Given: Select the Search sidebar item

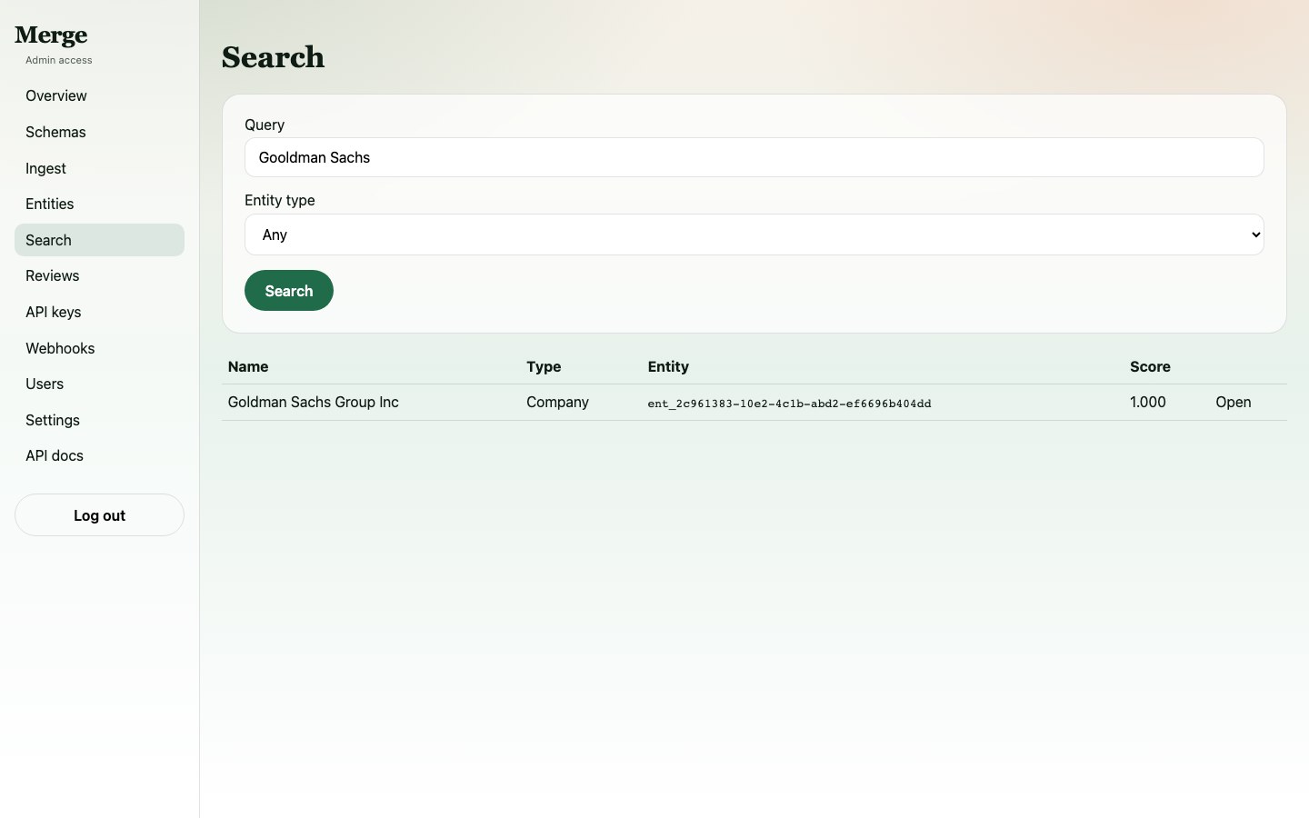Looking at the screenshot, I should (x=99, y=240).
